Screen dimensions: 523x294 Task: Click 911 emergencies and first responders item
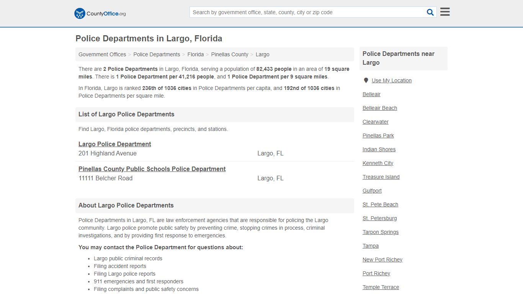(139, 281)
